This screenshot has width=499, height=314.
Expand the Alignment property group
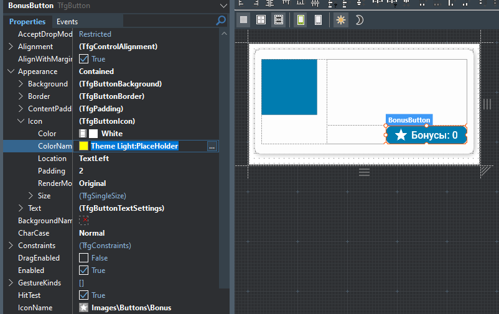tap(11, 47)
